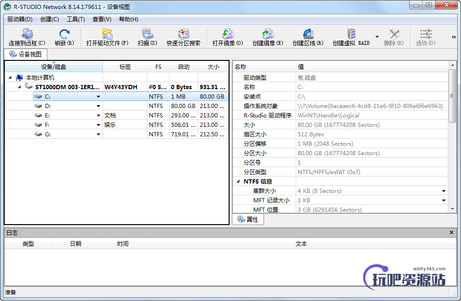
Task: Sort by the FS column header
Action: [x=158, y=67]
